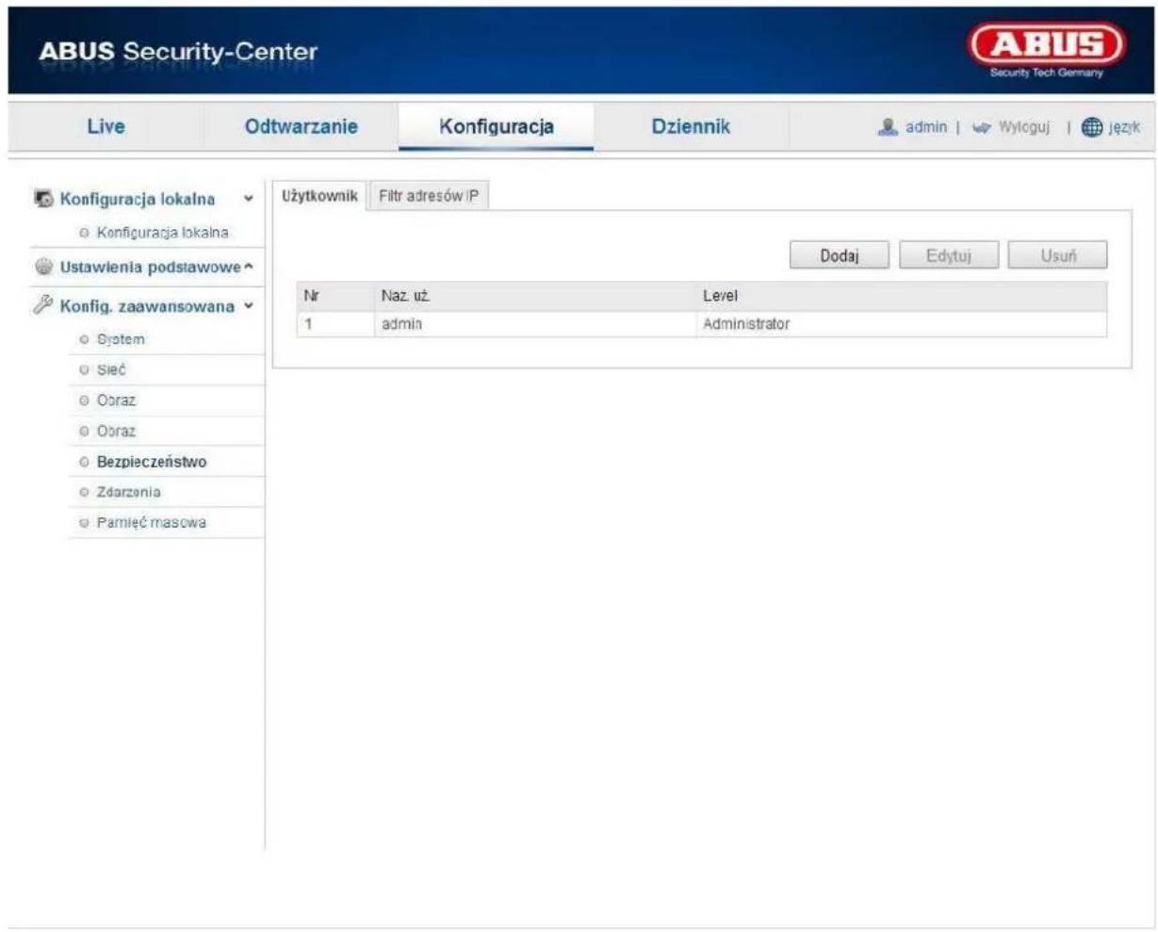The image size is (1158, 932).
Task: Click the ABUS Security-Center title text
Action: [179, 52]
